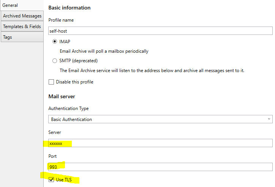Click the Mail server section heading
Screen dimensions: 275x187
(62, 96)
